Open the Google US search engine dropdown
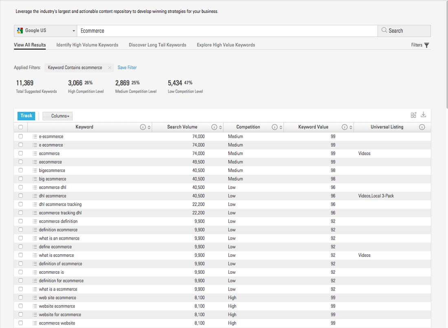 (45, 31)
